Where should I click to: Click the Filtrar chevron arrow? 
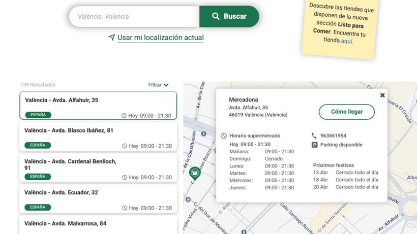(166, 85)
